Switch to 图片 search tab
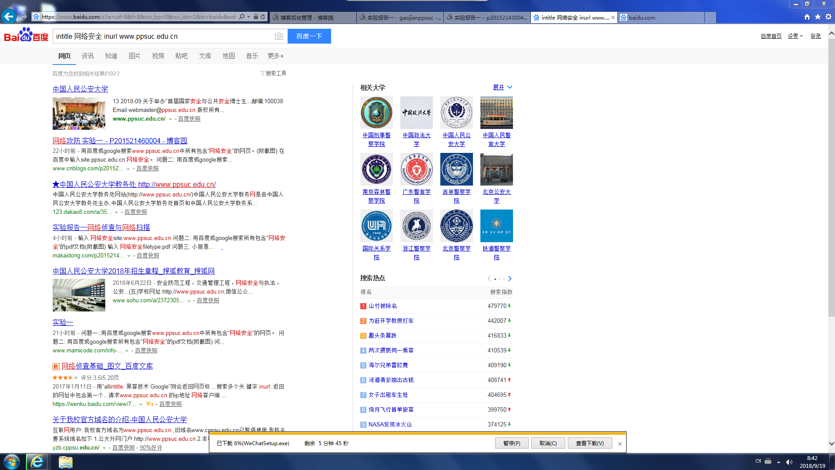This screenshot has width=835, height=470. (x=134, y=56)
